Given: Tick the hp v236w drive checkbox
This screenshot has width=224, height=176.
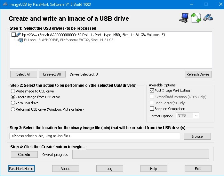Looking at the screenshot, I should coord(13,35).
